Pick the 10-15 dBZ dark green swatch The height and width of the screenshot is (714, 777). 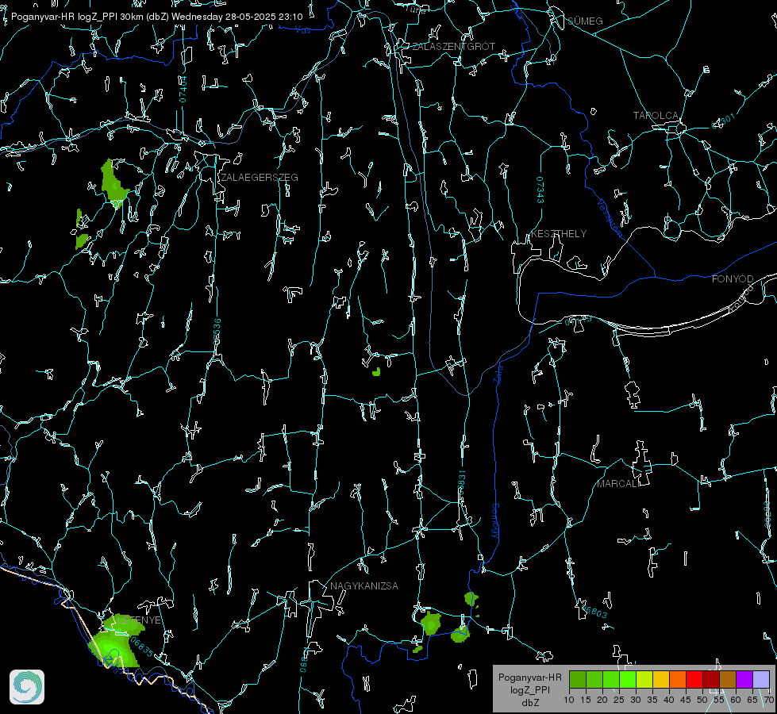click(x=578, y=679)
